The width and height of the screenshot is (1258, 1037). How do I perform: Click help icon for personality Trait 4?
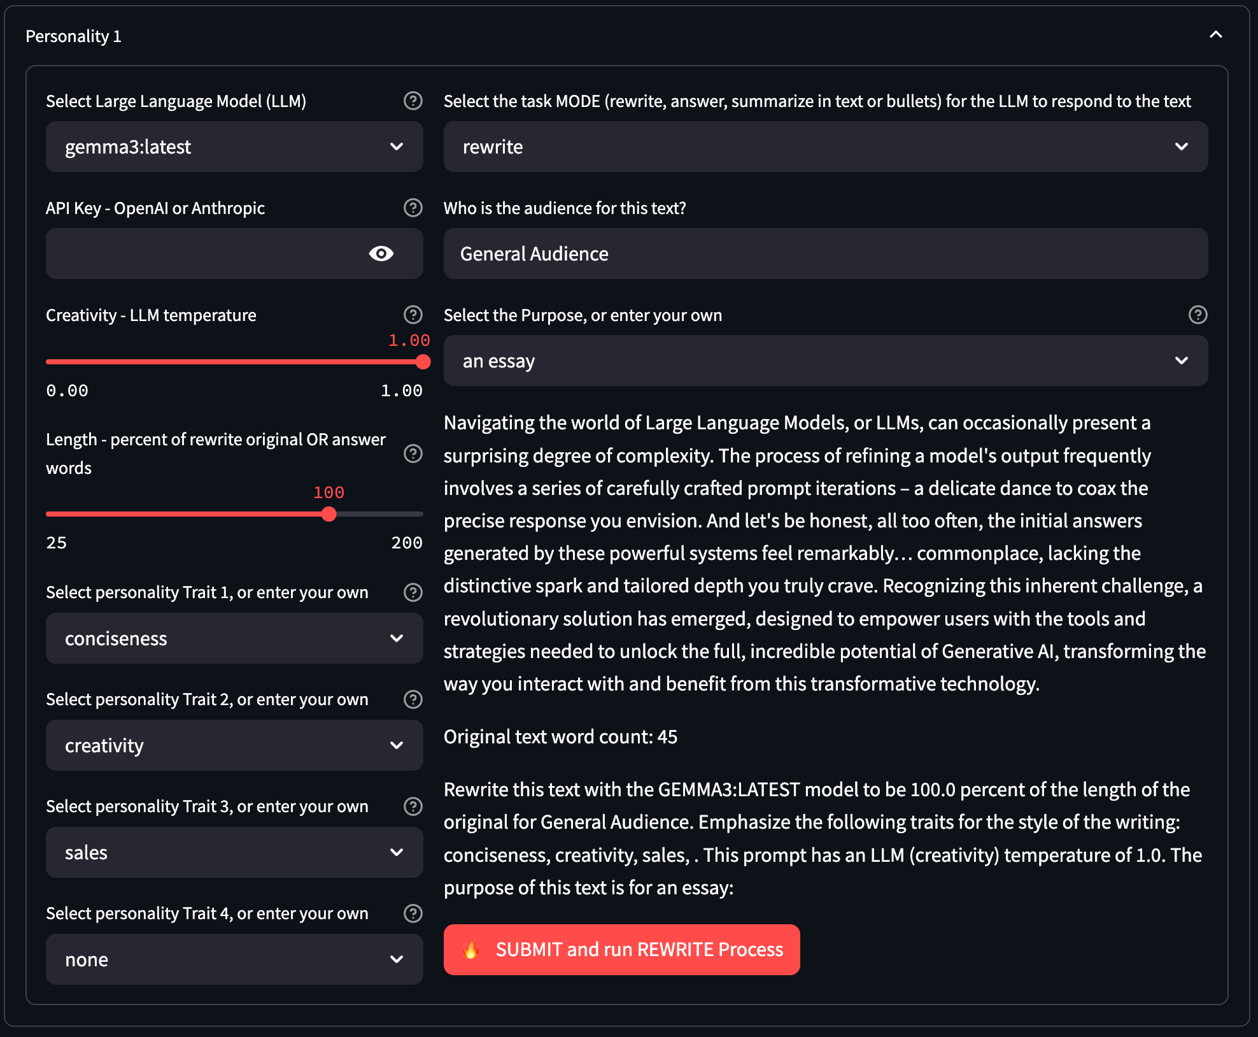click(x=413, y=913)
